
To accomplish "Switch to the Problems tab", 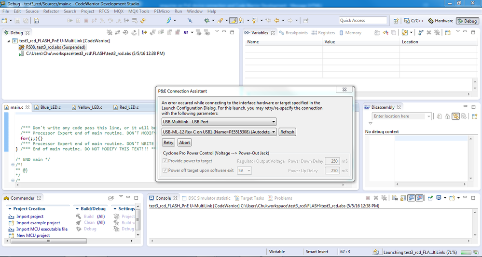I will click(280, 198).
